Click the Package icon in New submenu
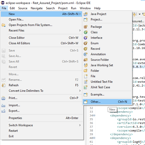Image resolution: width=145 pixels, height=145 pixels. tap(85, 27)
